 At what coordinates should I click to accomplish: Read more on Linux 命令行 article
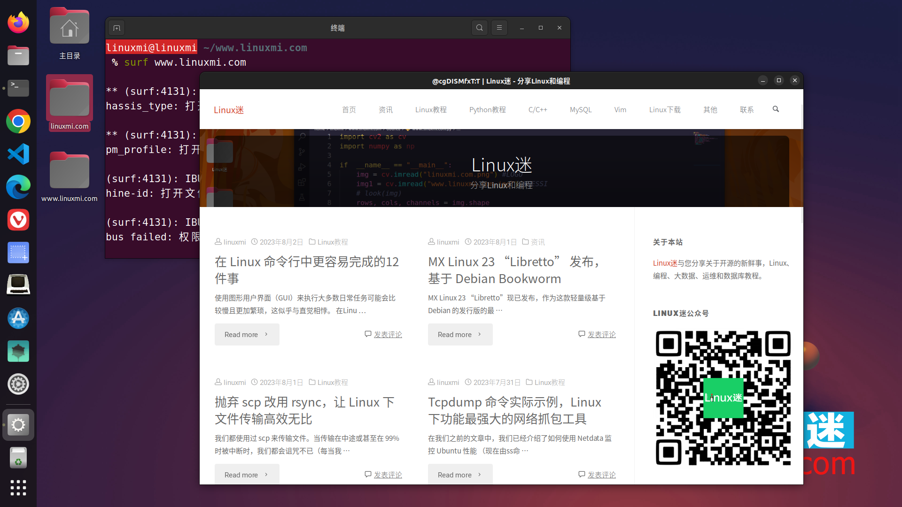pos(247,334)
